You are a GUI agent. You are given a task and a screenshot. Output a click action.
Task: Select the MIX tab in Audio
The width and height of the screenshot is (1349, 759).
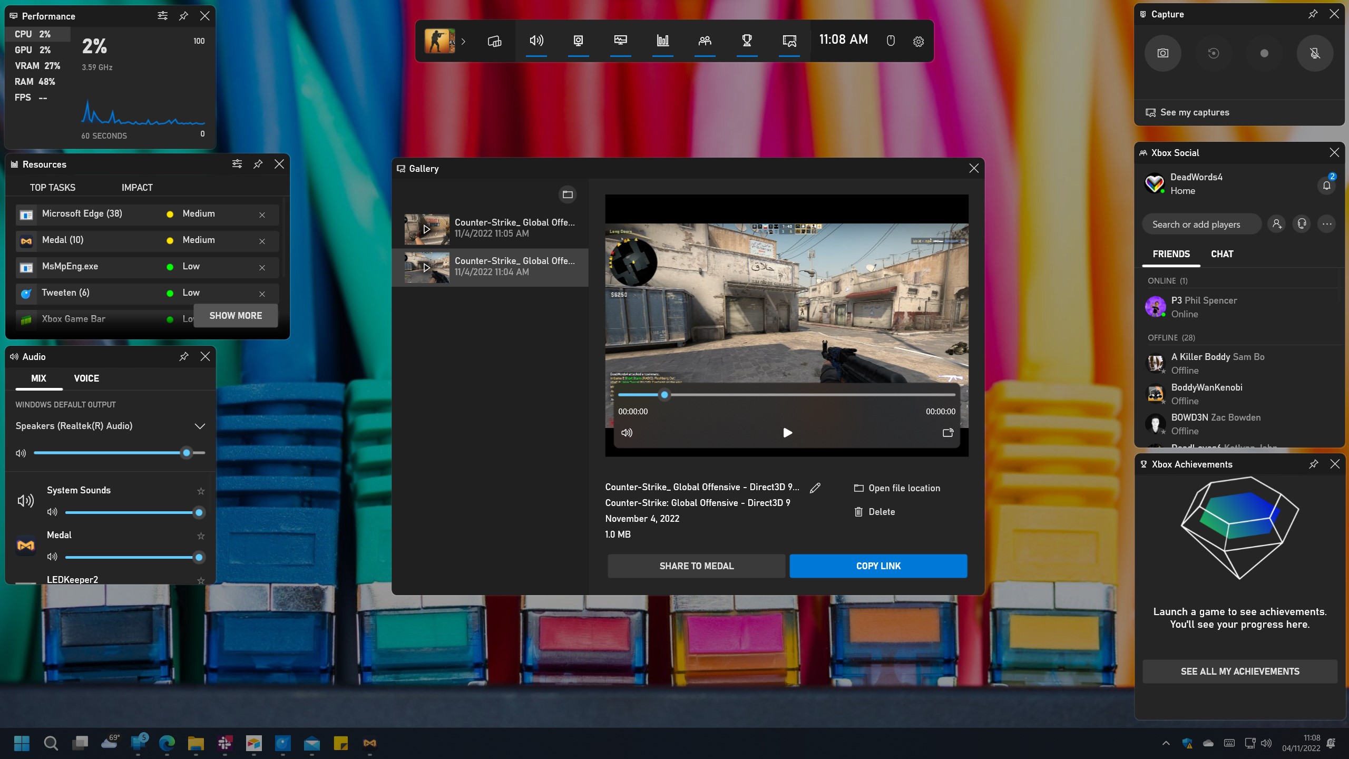click(x=38, y=378)
